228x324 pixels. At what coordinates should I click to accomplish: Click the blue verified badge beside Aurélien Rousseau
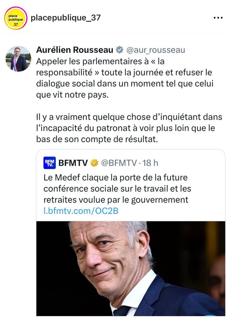(x=119, y=50)
